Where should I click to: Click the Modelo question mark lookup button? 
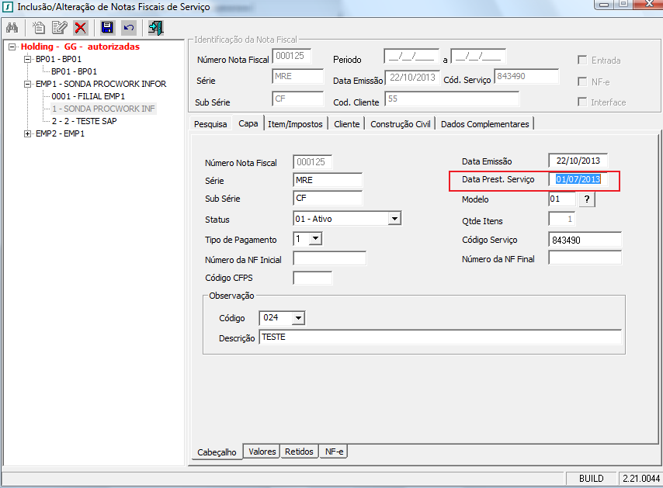(587, 199)
